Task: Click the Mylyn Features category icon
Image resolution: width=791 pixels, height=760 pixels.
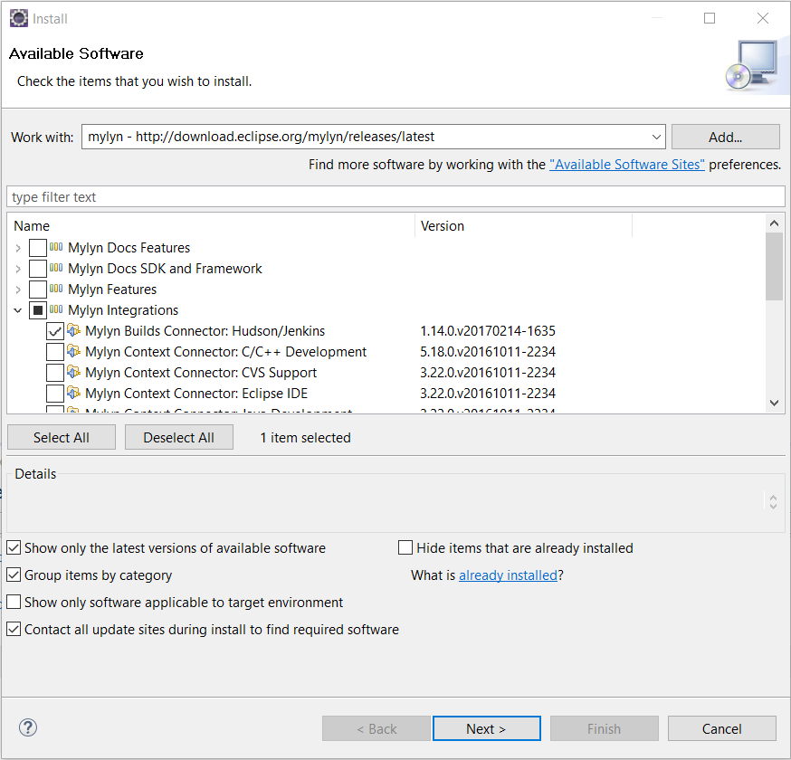Action: 56,289
